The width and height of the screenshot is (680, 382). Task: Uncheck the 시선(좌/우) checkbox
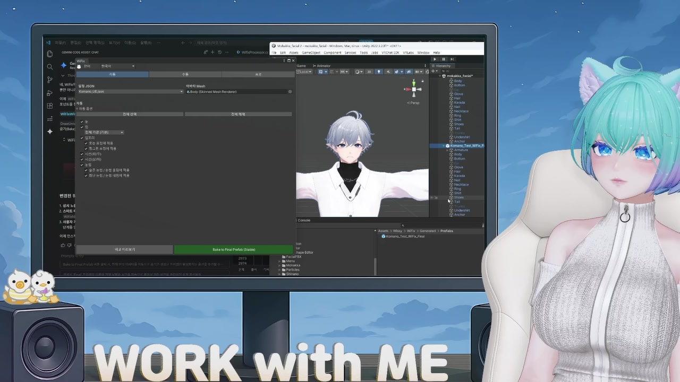[x=82, y=154]
